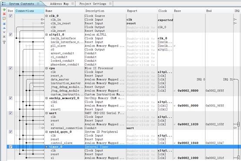The width and height of the screenshot is (241, 161).
Task: Click the red X Remove component icon
Action: (4, 14)
